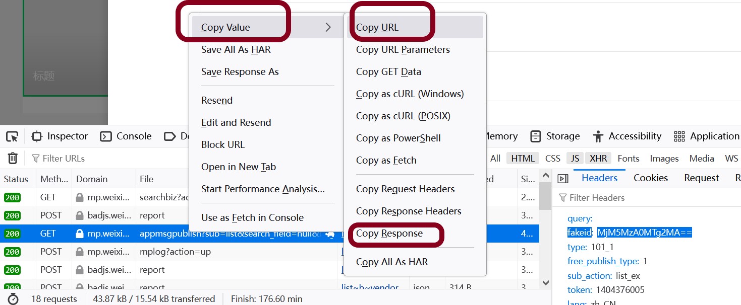Collapse the request details pane icon
Image resolution: width=741 pixels, height=305 pixels.
coord(563,178)
